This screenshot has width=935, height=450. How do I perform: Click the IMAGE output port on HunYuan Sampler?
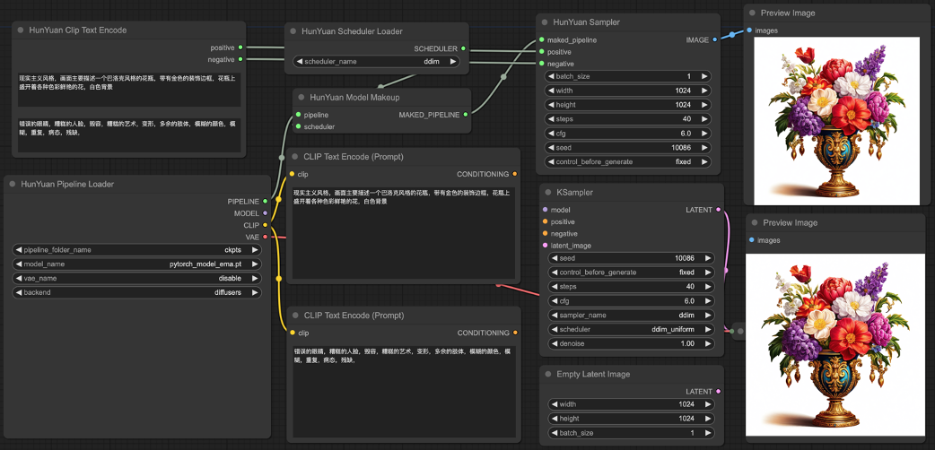click(x=715, y=40)
